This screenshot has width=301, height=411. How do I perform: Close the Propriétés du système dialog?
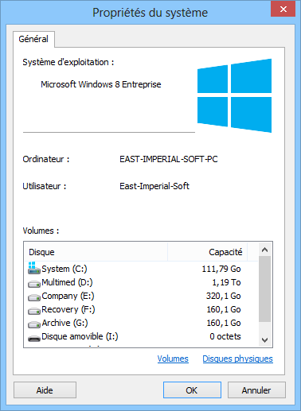pyautogui.click(x=283, y=10)
